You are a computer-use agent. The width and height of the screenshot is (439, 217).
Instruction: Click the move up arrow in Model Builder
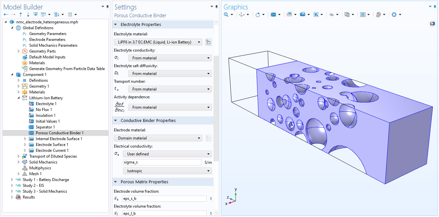coord(21,15)
